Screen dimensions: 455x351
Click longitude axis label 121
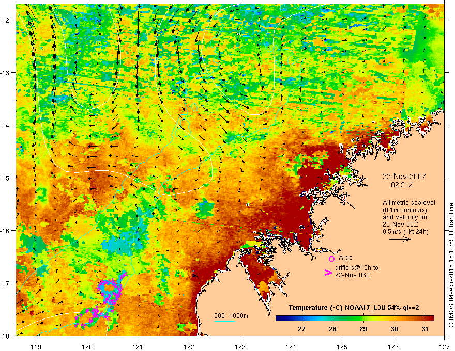coord(138,347)
